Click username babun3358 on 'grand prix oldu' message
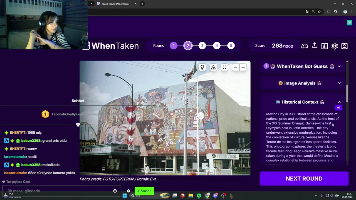This screenshot has height=200, width=356. coord(31,141)
